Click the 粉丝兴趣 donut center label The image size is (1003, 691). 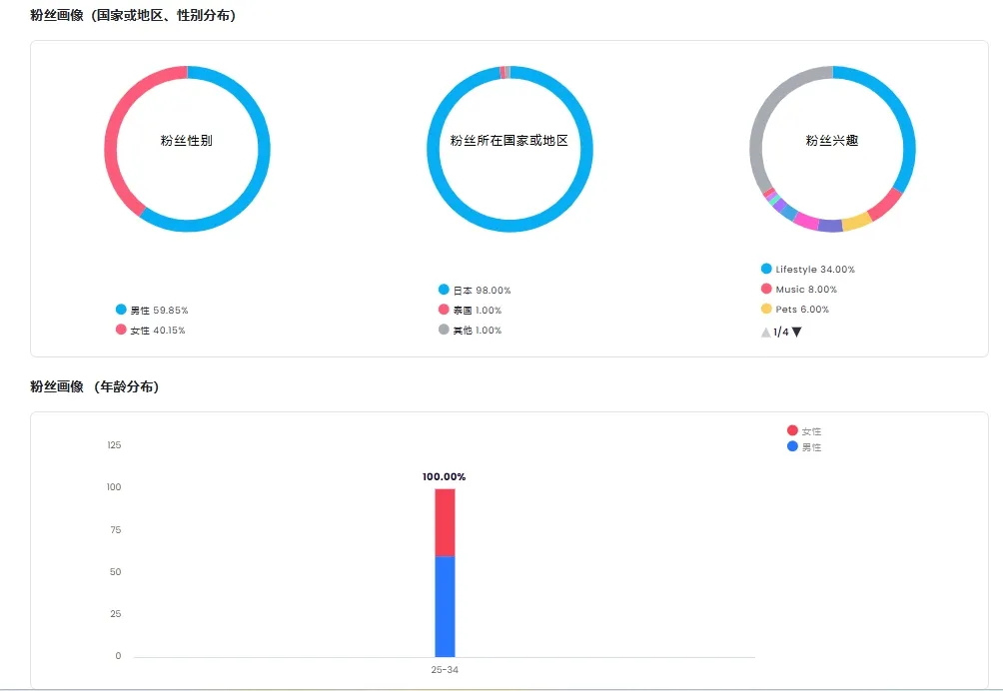(832, 141)
